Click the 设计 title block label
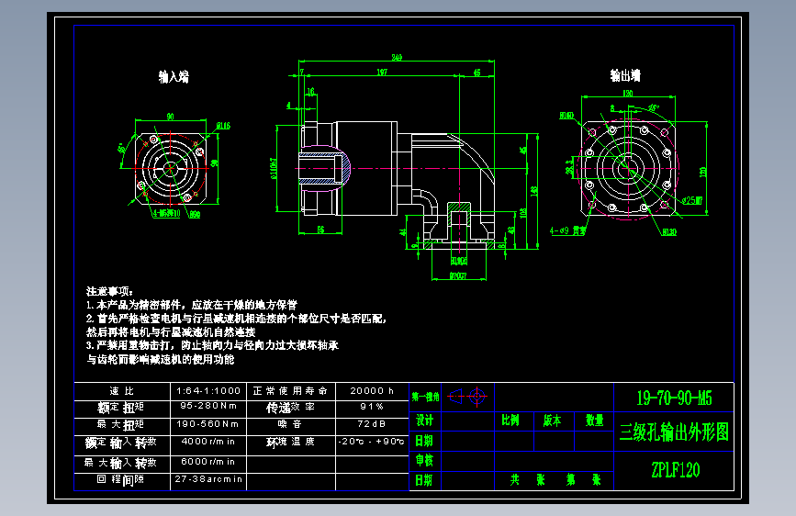Image resolution: width=796 pixels, height=516 pixels. [424, 421]
